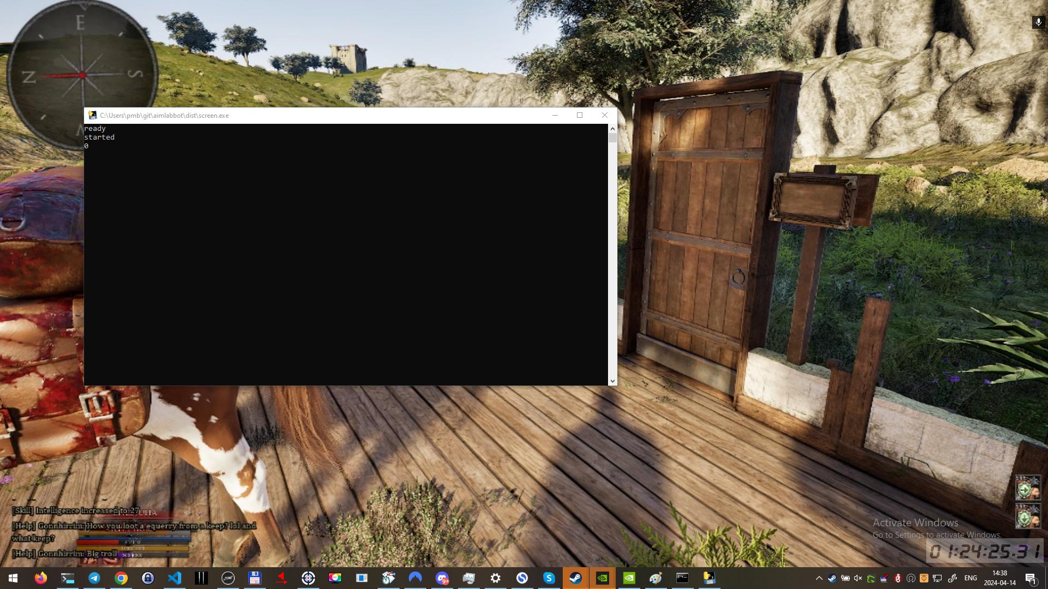
Task: Minimize the screen.exe console window
Action: [x=555, y=115]
